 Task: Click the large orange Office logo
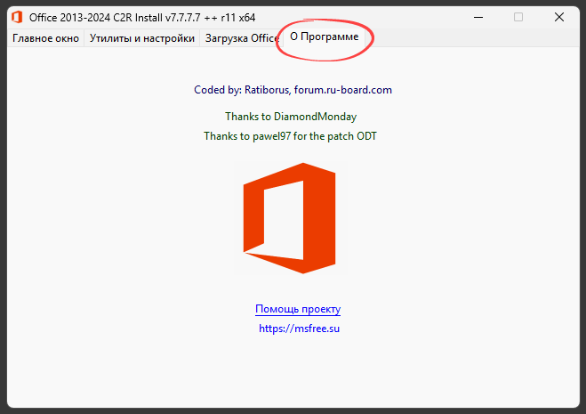[x=289, y=219]
